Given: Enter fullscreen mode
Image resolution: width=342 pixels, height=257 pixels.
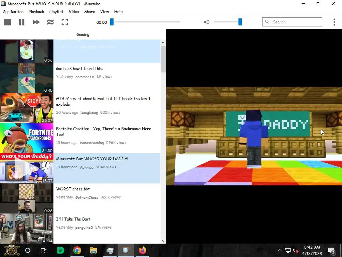Looking at the screenshot, I should click(65, 22).
